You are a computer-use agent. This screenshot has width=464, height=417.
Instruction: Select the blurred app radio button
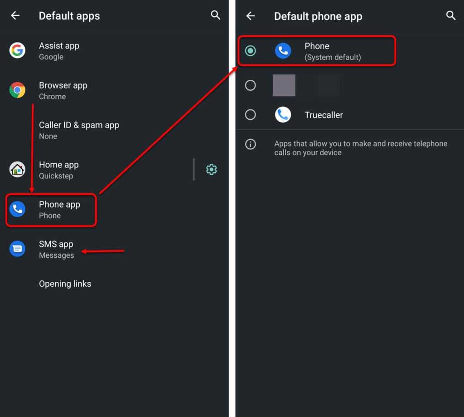(x=250, y=85)
